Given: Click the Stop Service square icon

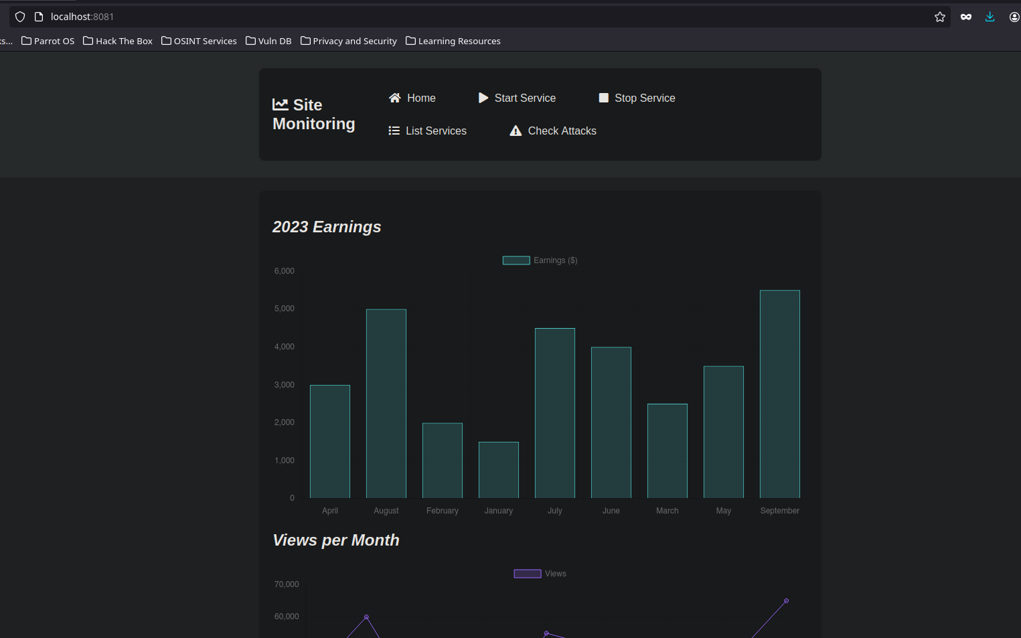Looking at the screenshot, I should (x=603, y=98).
